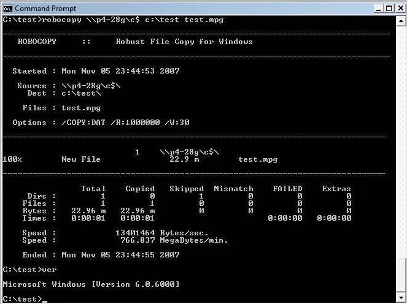Click the 'FAILED' column header
Screen dimensions: 407x304
coord(287,189)
